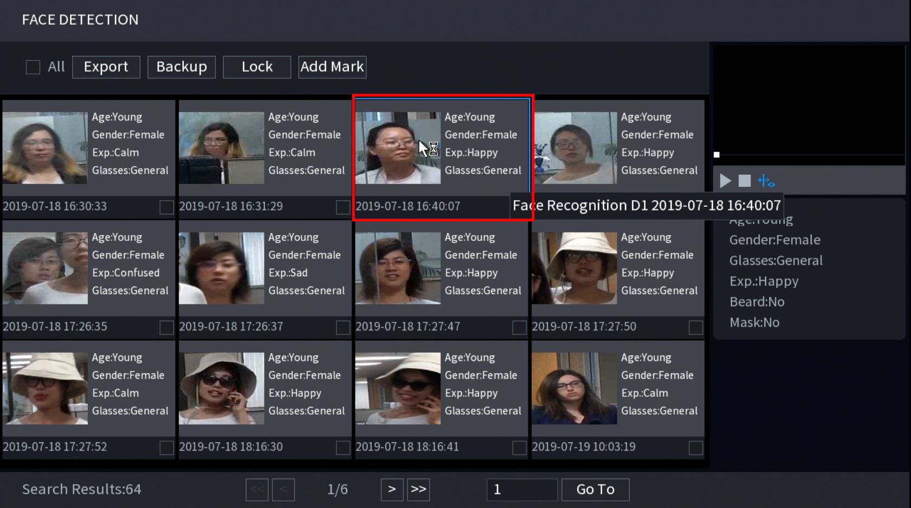Image resolution: width=911 pixels, height=508 pixels.
Task: Click the page number input field
Action: pos(521,490)
